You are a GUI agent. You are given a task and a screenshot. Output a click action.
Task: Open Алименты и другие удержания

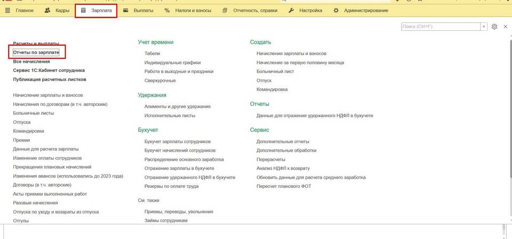[x=177, y=106]
